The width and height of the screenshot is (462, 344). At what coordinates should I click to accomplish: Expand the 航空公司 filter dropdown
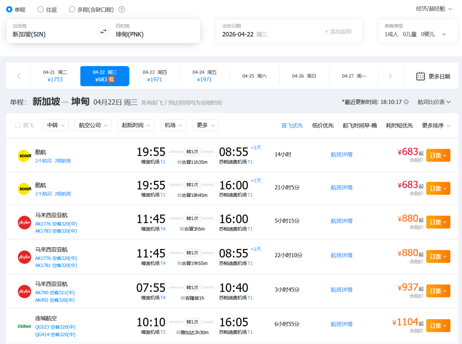coord(93,125)
